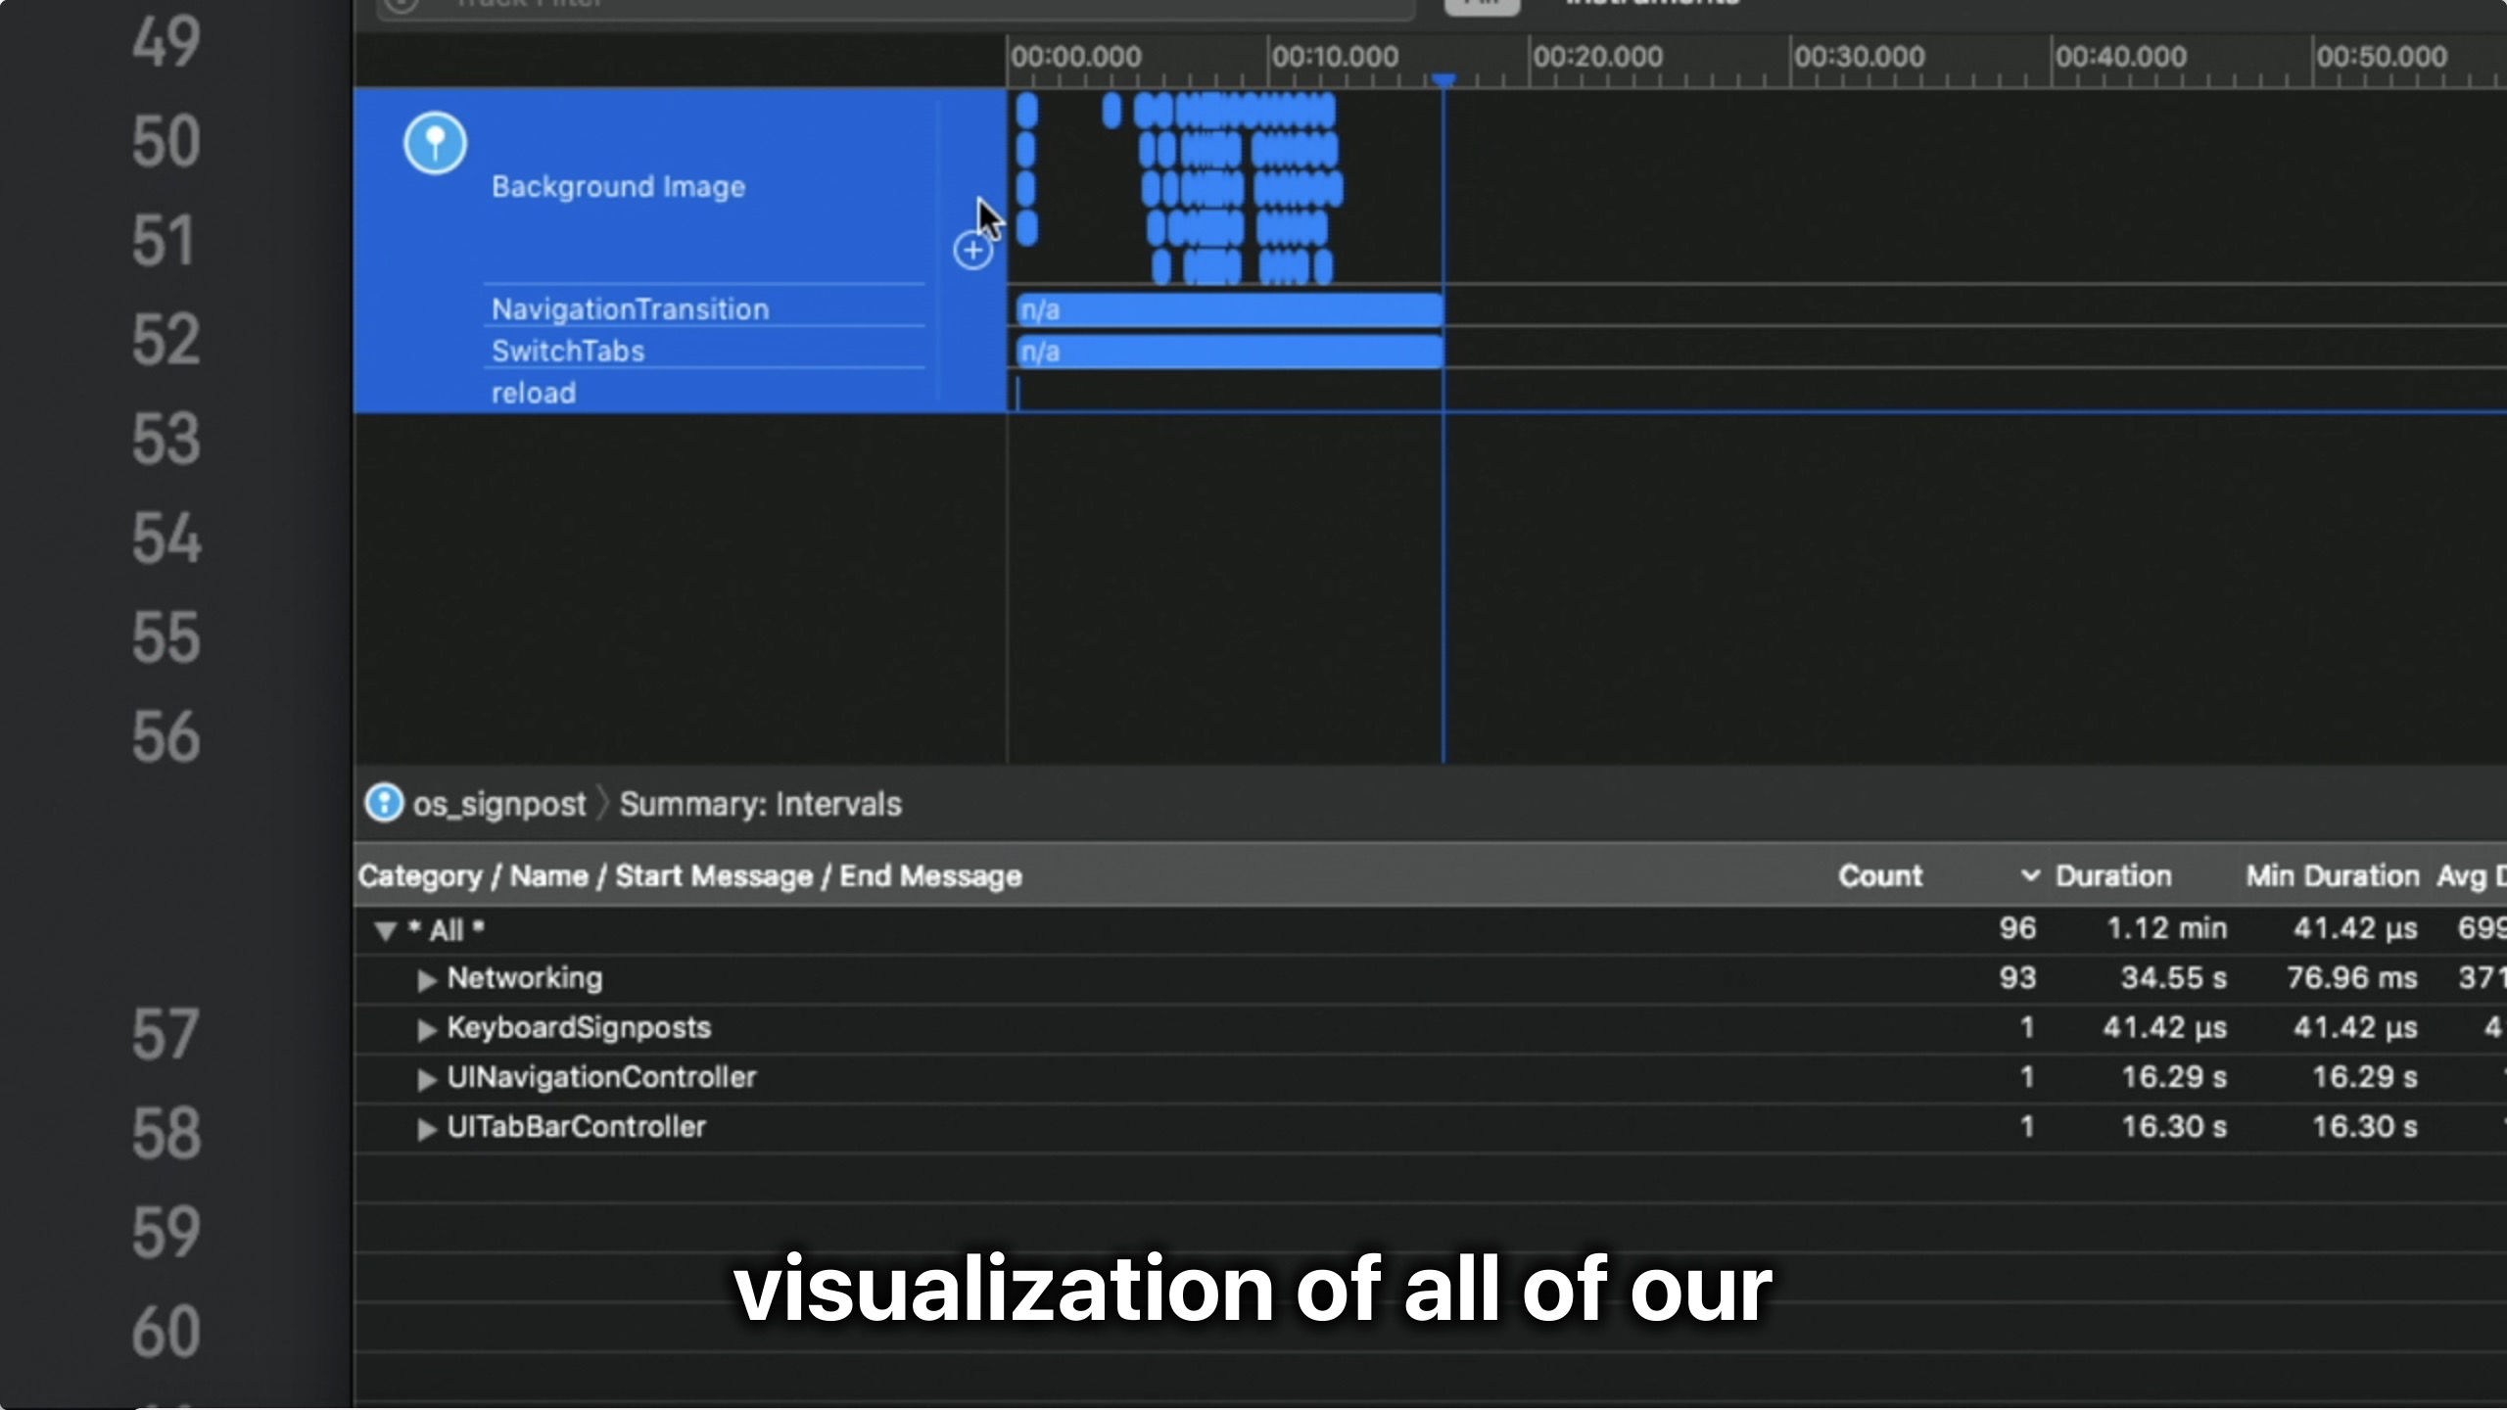The image size is (2507, 1410).
Task: Expand the UINavigationController category row
Action: 426,1079
